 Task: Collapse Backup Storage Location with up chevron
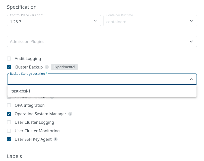191,79
